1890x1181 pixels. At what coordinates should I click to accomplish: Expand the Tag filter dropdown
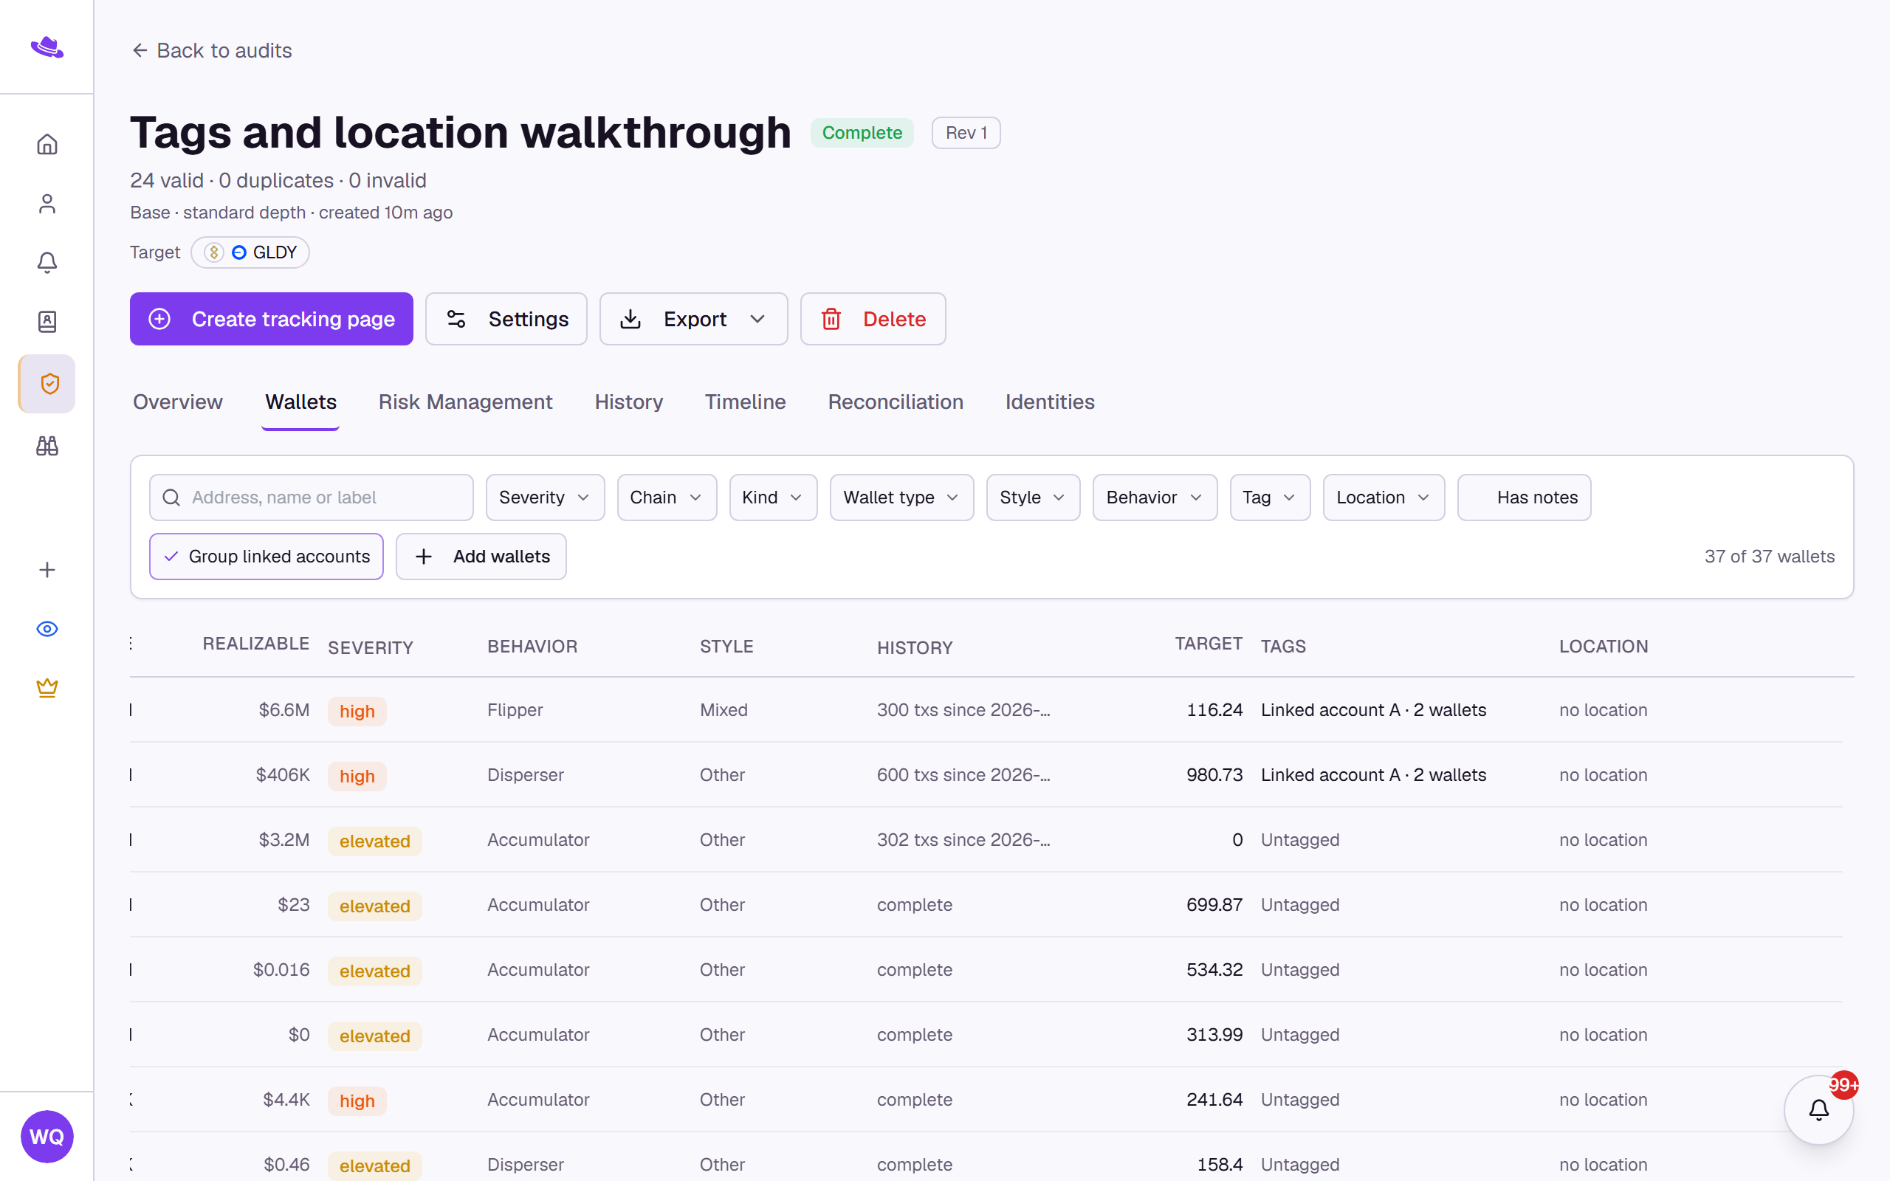click(1270, 497)
